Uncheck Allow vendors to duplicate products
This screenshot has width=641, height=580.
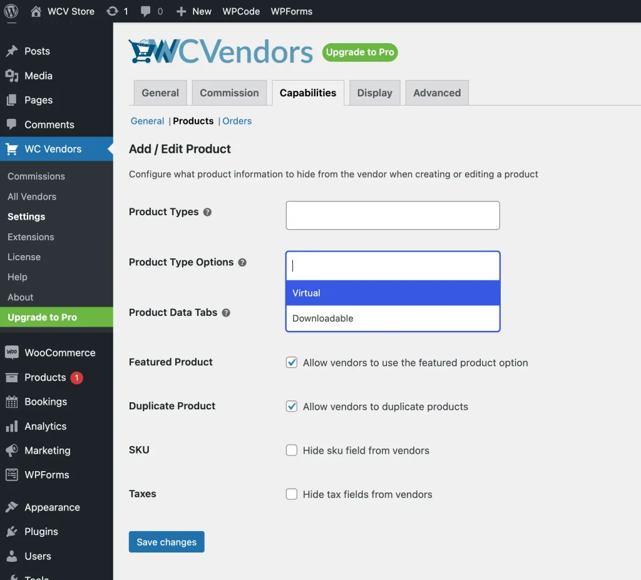click(292, 406)
